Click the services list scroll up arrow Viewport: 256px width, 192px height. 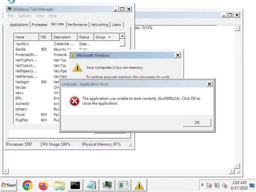[x=122, y=36]
